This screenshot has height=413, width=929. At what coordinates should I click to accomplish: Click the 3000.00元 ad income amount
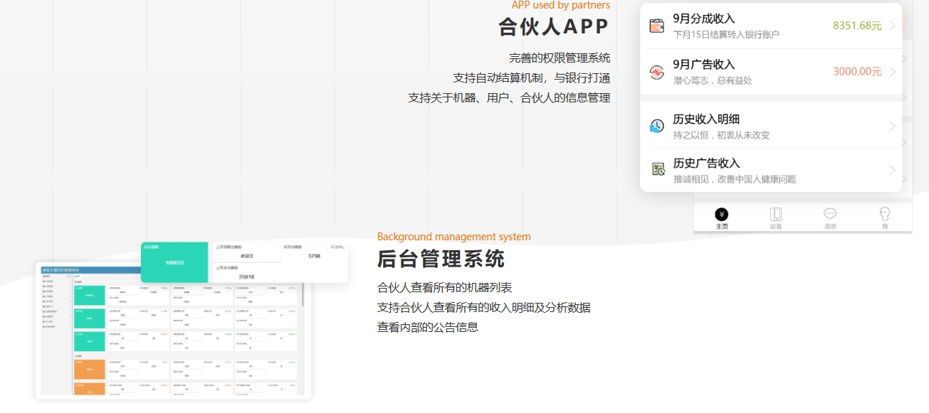click(x=857, y=71)
